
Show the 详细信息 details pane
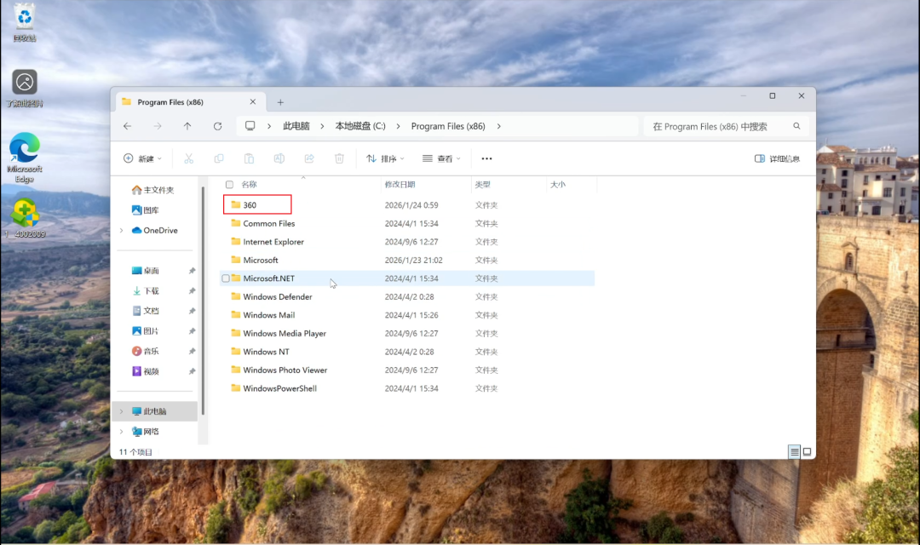coord(777,158)
